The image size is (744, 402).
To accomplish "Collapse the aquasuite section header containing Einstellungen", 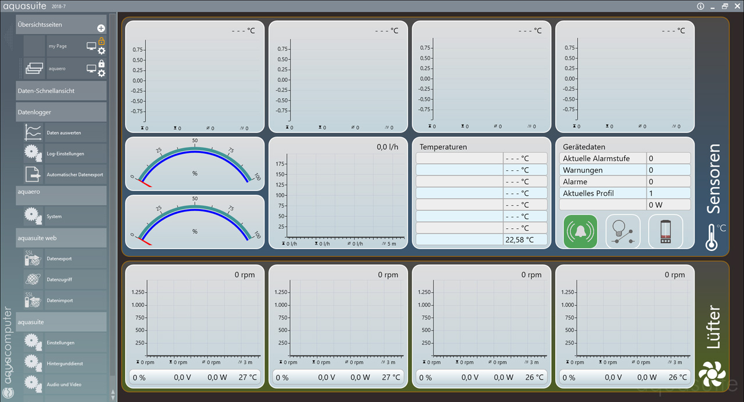I will [61, 322].
